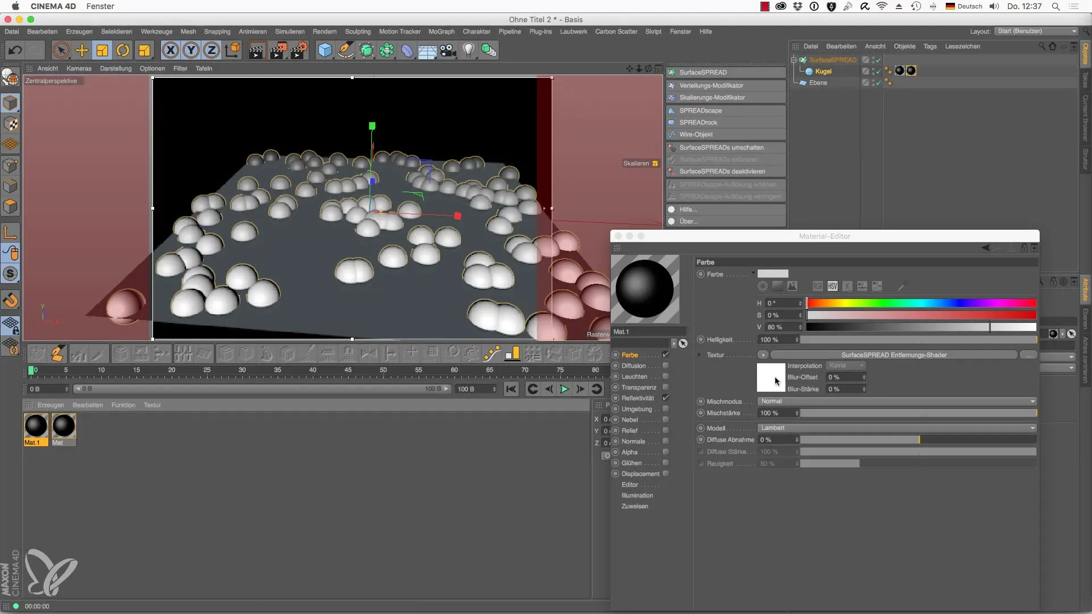Click the material preview sphere
This screenshot has height=614, width=1092.
(x=645, y=289)
